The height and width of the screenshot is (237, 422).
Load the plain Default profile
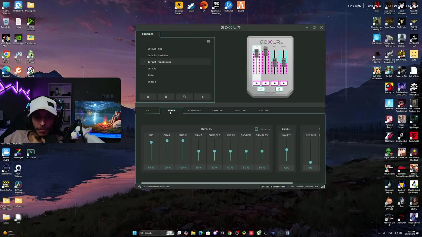point(151,68)
